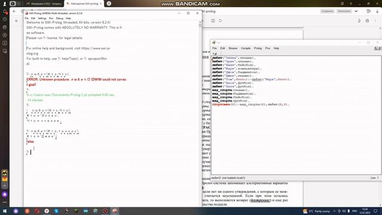Open music note icon in browser sidebar
Viewport: 382px width, 215px height.
(5, 43)
